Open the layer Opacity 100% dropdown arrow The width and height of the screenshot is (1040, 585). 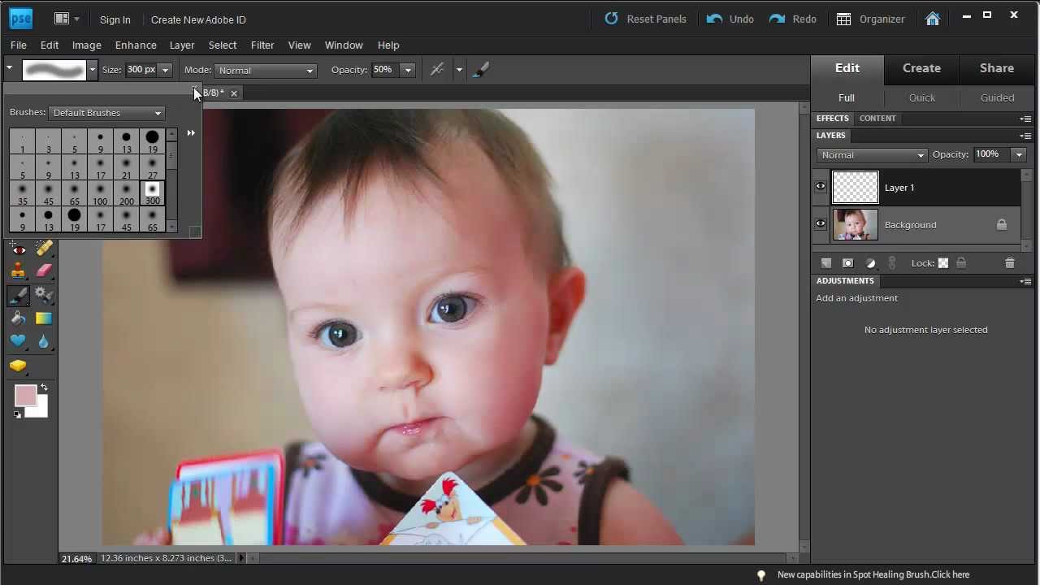[1019, 154]
